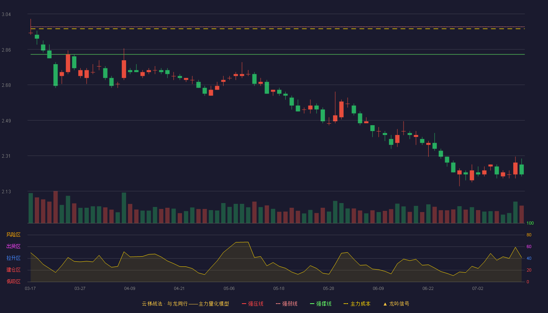Toggle the 强弱线 legend item
The width and height of the screenshot is (548, 313).
[x=287, y=304]
